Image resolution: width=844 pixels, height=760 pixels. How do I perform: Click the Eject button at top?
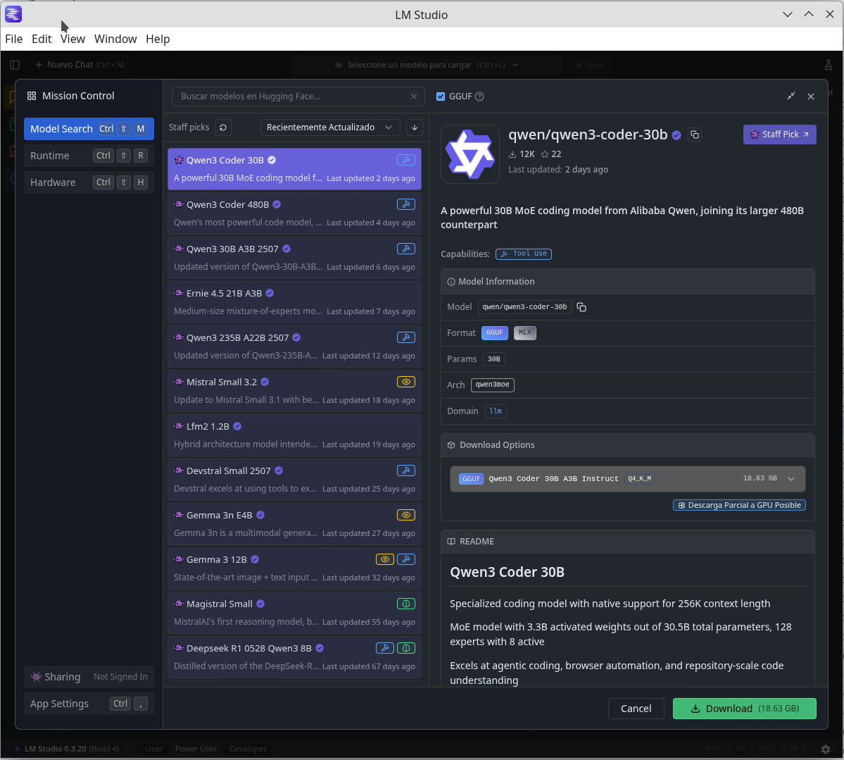pos(589,65)
